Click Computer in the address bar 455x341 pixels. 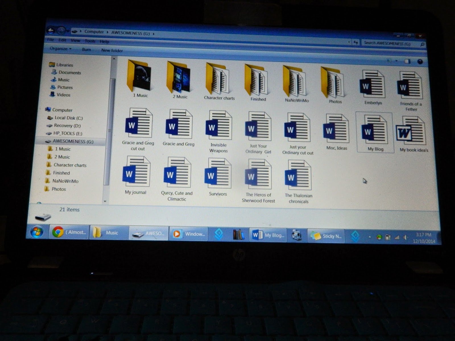tap(94, 32)
